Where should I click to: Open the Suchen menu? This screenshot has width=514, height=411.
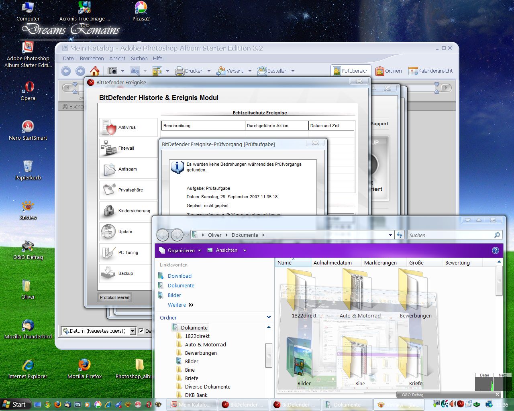pyautogui.click(x=139, y=59)
